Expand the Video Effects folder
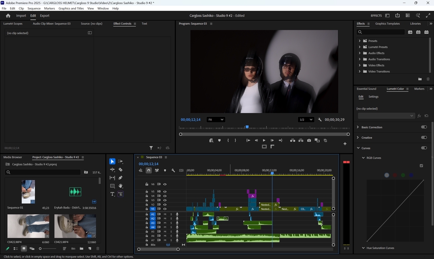434x259 pixels. tap(359, 65)
